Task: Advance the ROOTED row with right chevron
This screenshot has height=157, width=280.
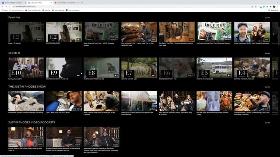Action: click(x=274, y=69)
